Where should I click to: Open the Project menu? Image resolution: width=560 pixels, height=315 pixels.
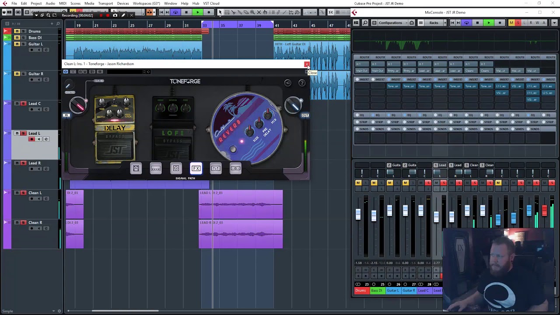36,3
